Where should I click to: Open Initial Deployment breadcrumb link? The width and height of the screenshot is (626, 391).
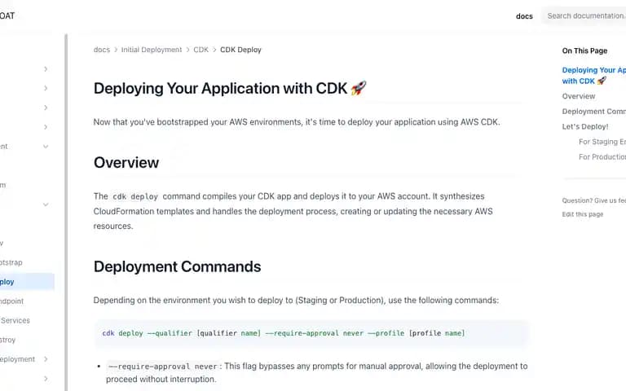click(152, 50)
